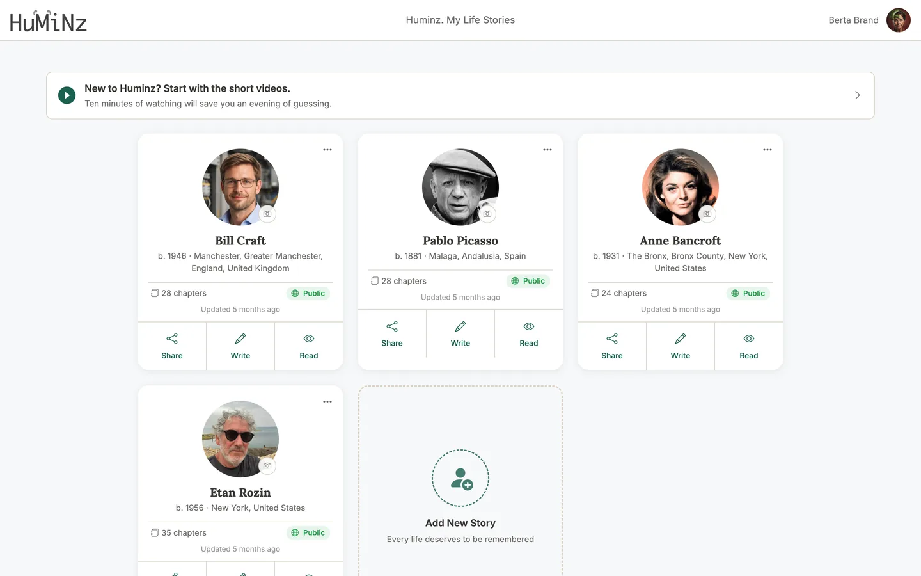Screen dimensions: 921x576
Task: Write in Pablo Picasso's story
Action: [x=460, y=334]
